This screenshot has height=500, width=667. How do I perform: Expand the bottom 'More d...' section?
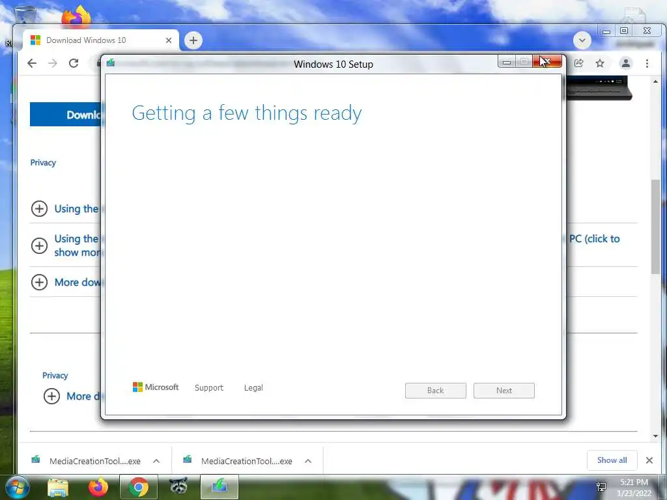click(51, 396)
